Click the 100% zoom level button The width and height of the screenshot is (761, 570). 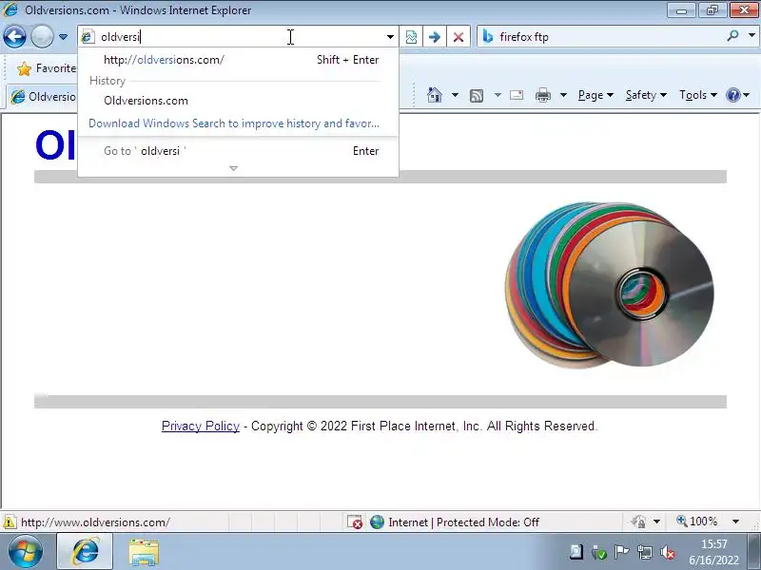[697, 522]
